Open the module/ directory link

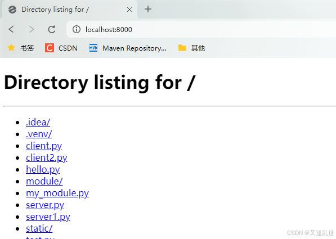[x=44, y=181]
